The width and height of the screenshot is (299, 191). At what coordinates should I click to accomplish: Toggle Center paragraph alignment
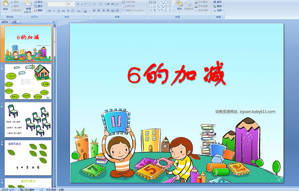tap(99, 11)
